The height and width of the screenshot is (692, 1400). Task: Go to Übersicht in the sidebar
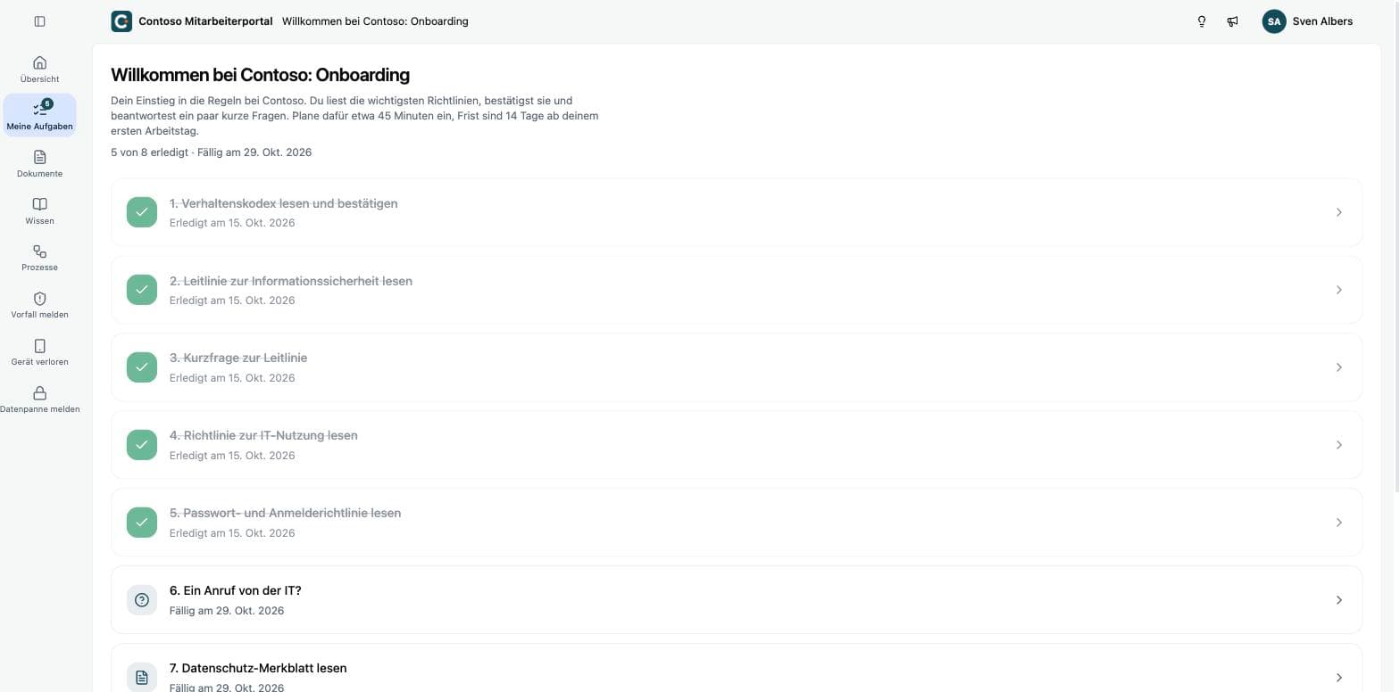39,70
